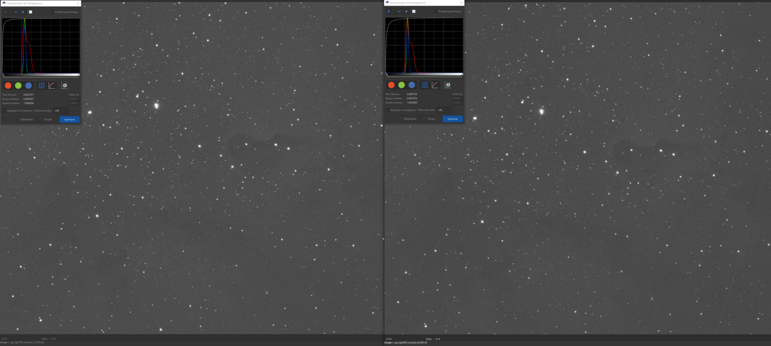
Task: Click Fermer in the left histogram dialog
Action: [x=48, y=119]
